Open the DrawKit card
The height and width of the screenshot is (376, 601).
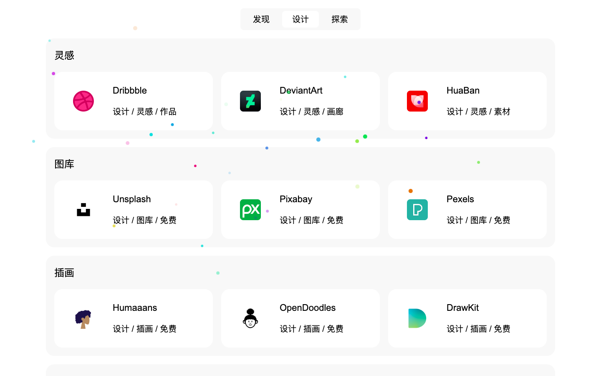(x=467, y=318)
